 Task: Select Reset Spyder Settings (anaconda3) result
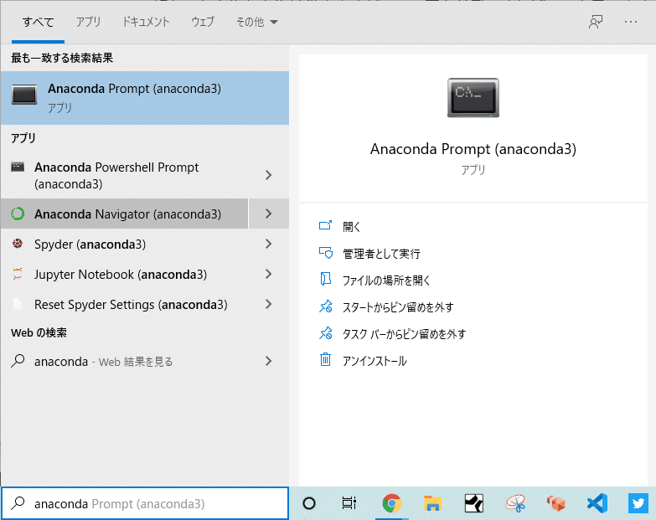[125, 304]
